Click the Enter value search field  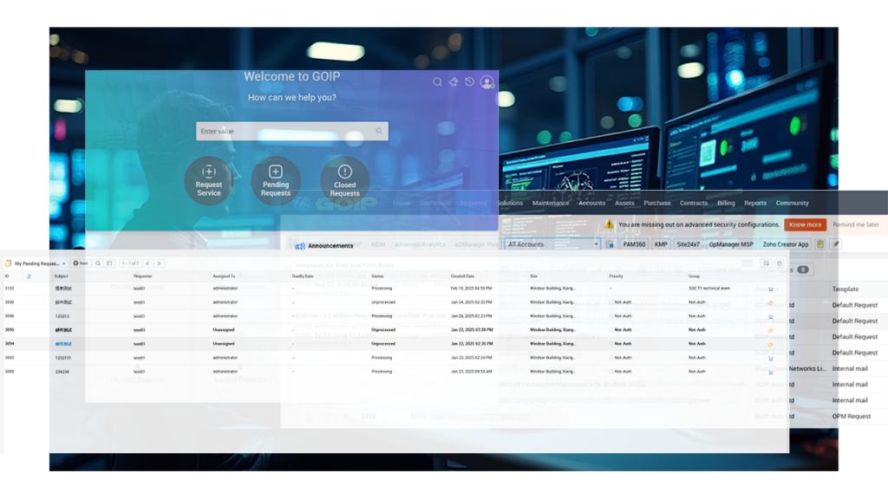(x=286, y=132)
